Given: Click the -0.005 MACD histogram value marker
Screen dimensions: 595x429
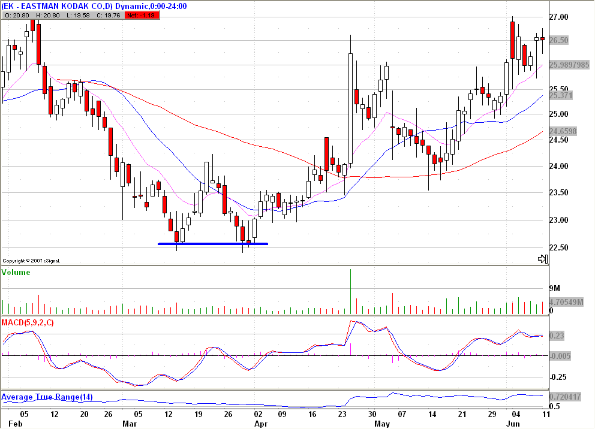Looking at the screenshot, I should point(560,356).
